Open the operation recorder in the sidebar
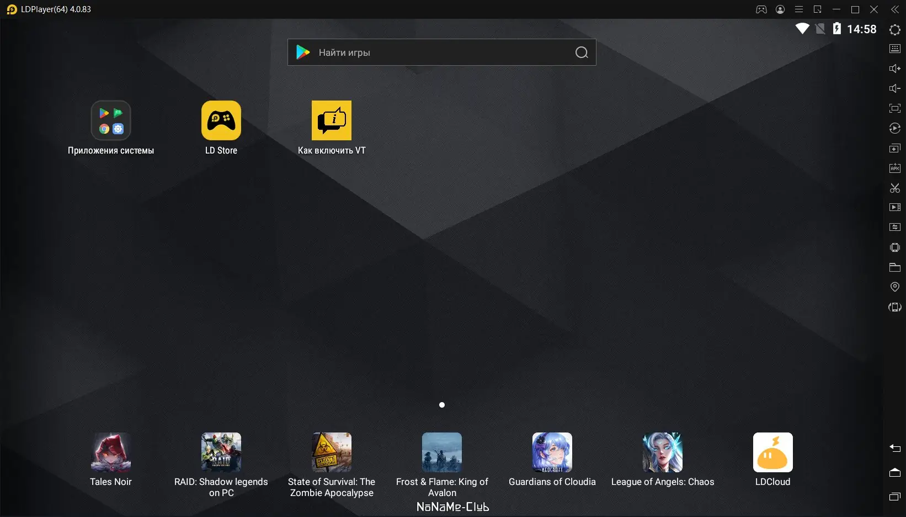The width and height of the screenshot is (906, 517). point(895,128)
